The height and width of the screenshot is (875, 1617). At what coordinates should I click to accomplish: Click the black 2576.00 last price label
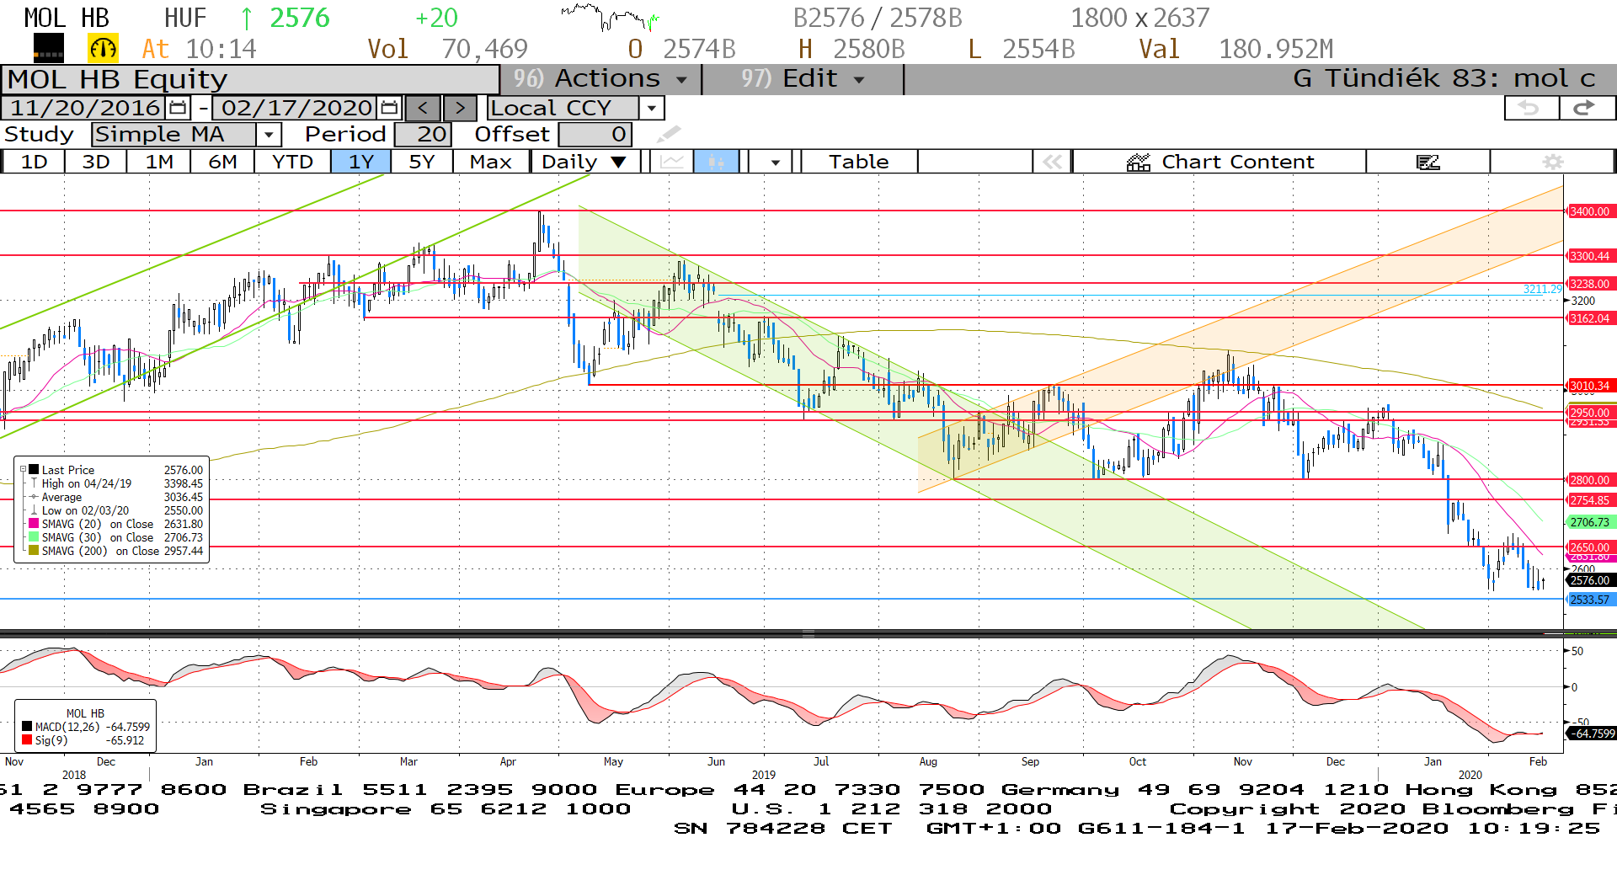[1589, 580]
